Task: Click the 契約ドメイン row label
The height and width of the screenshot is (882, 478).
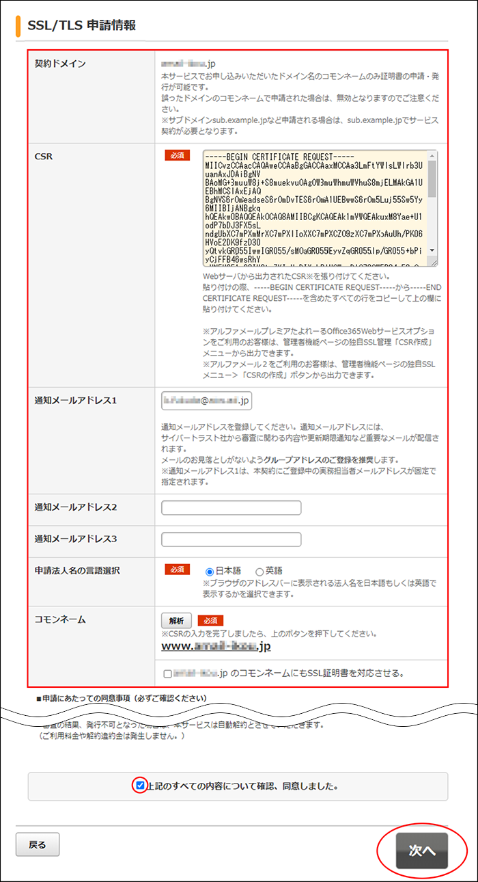Action: [x=60, y=64]
